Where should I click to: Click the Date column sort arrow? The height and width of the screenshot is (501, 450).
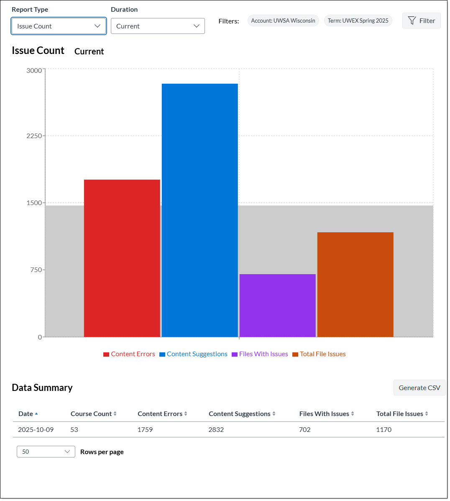36,414
